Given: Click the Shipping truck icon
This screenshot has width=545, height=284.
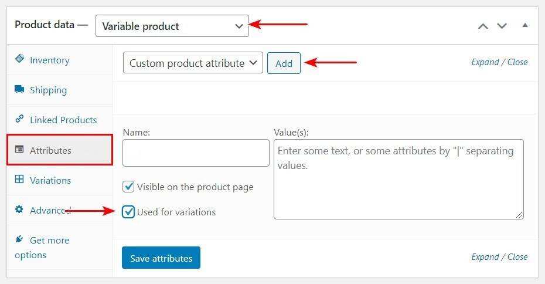Looking at the screenshot, I should pos(19,89).
